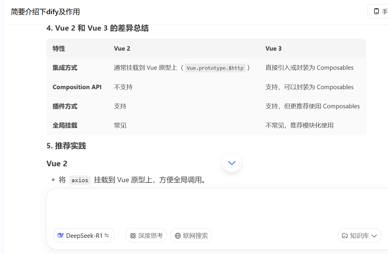The image size is (388, 254).
Task: Enable 联网搜索 web search option
Action: click(191, 235)
